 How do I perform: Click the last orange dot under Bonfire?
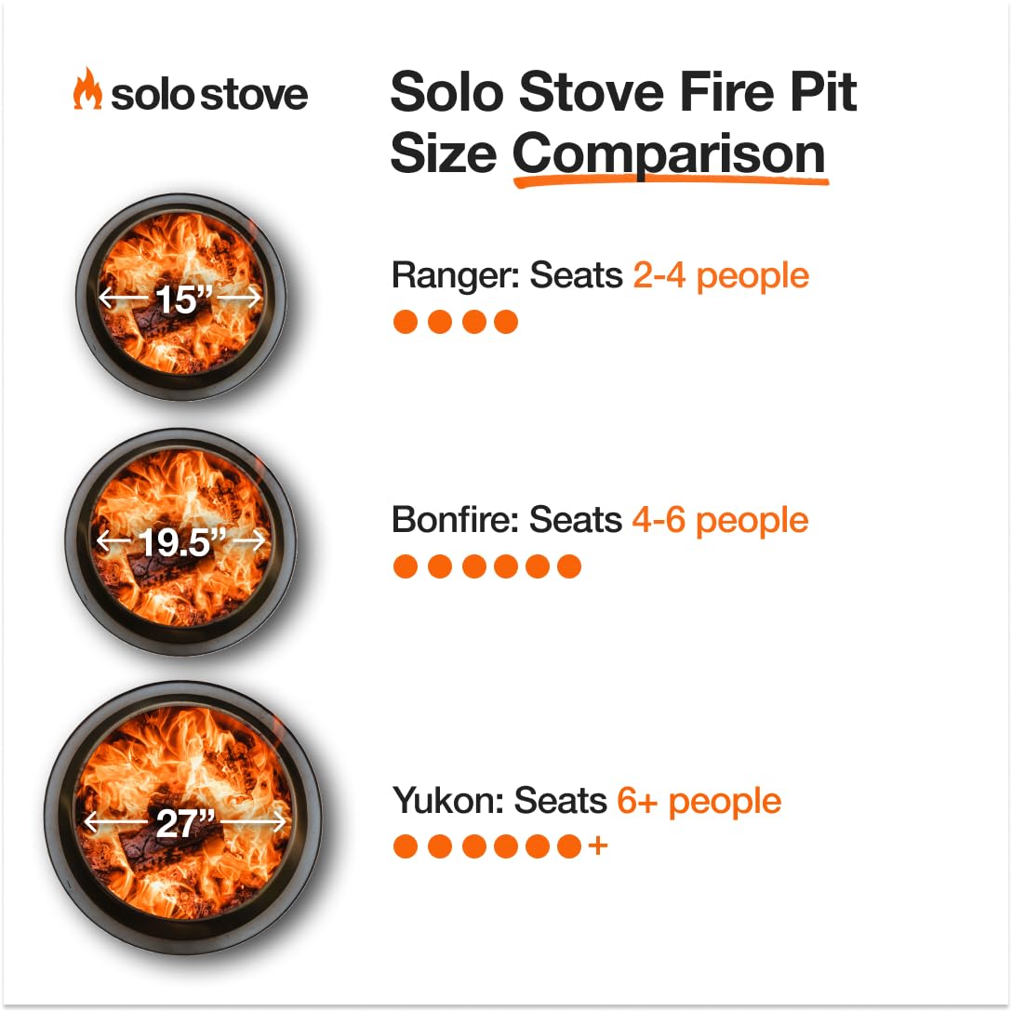pyautogui.click(x=569, y=566)
